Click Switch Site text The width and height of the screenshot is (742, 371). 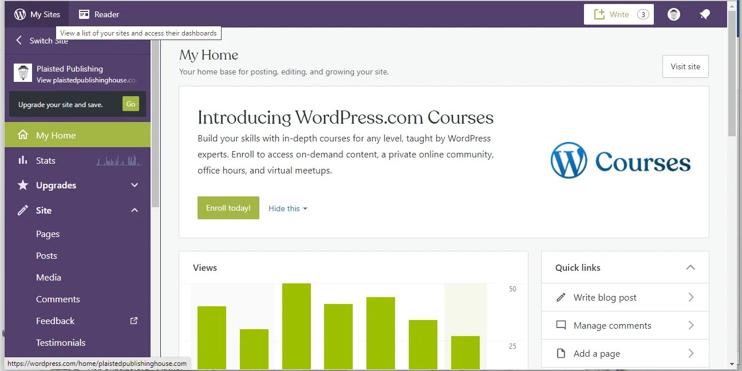click(49, 41)
